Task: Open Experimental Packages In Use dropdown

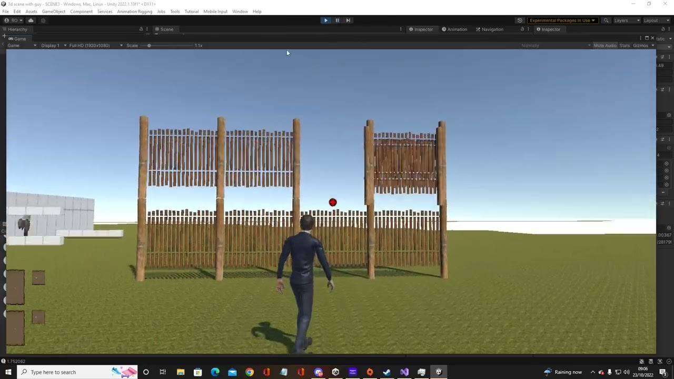Action: [x=562, y=21]
